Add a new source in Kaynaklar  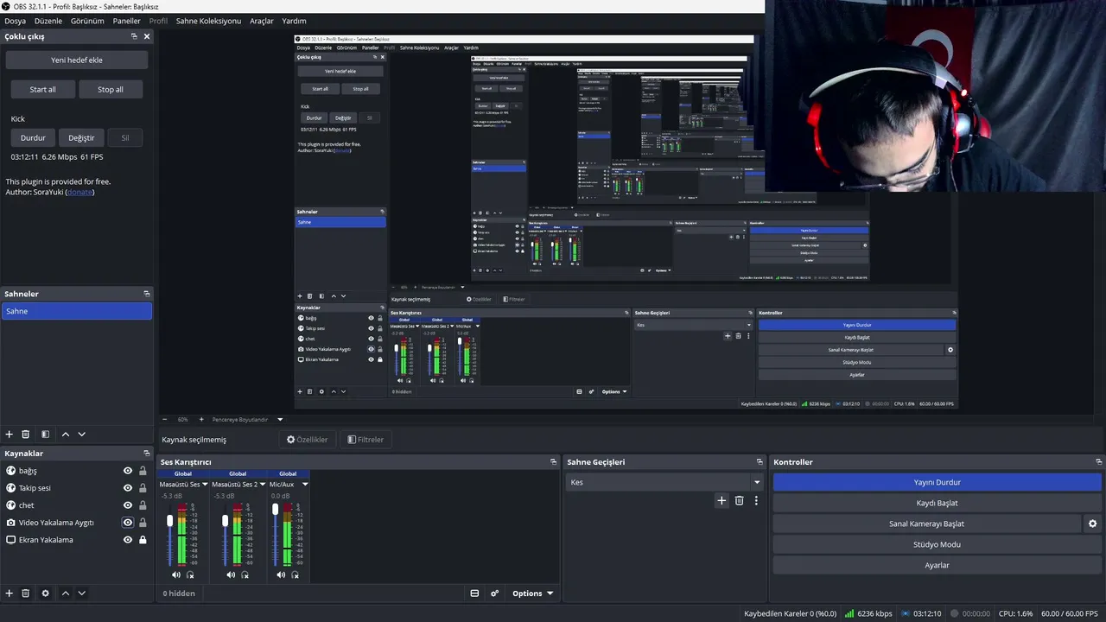10,593
